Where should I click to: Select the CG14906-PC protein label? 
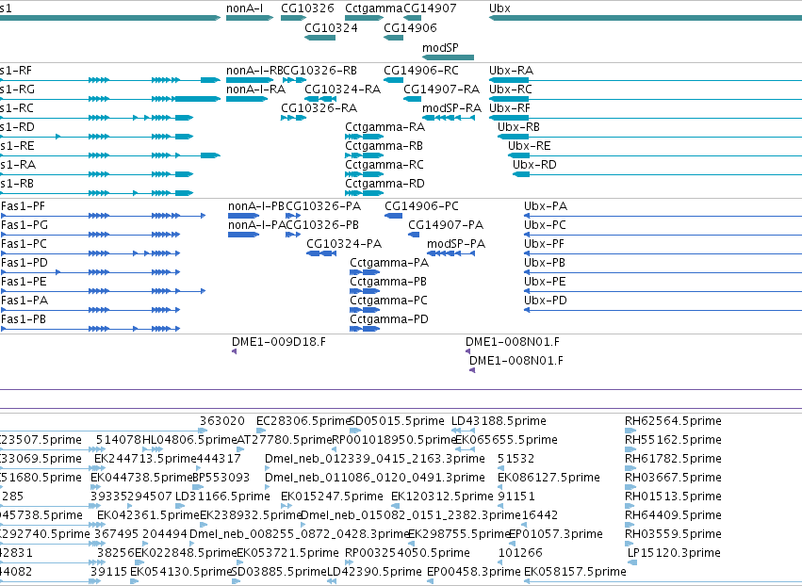pyautogui.click(x=421, y=206)
